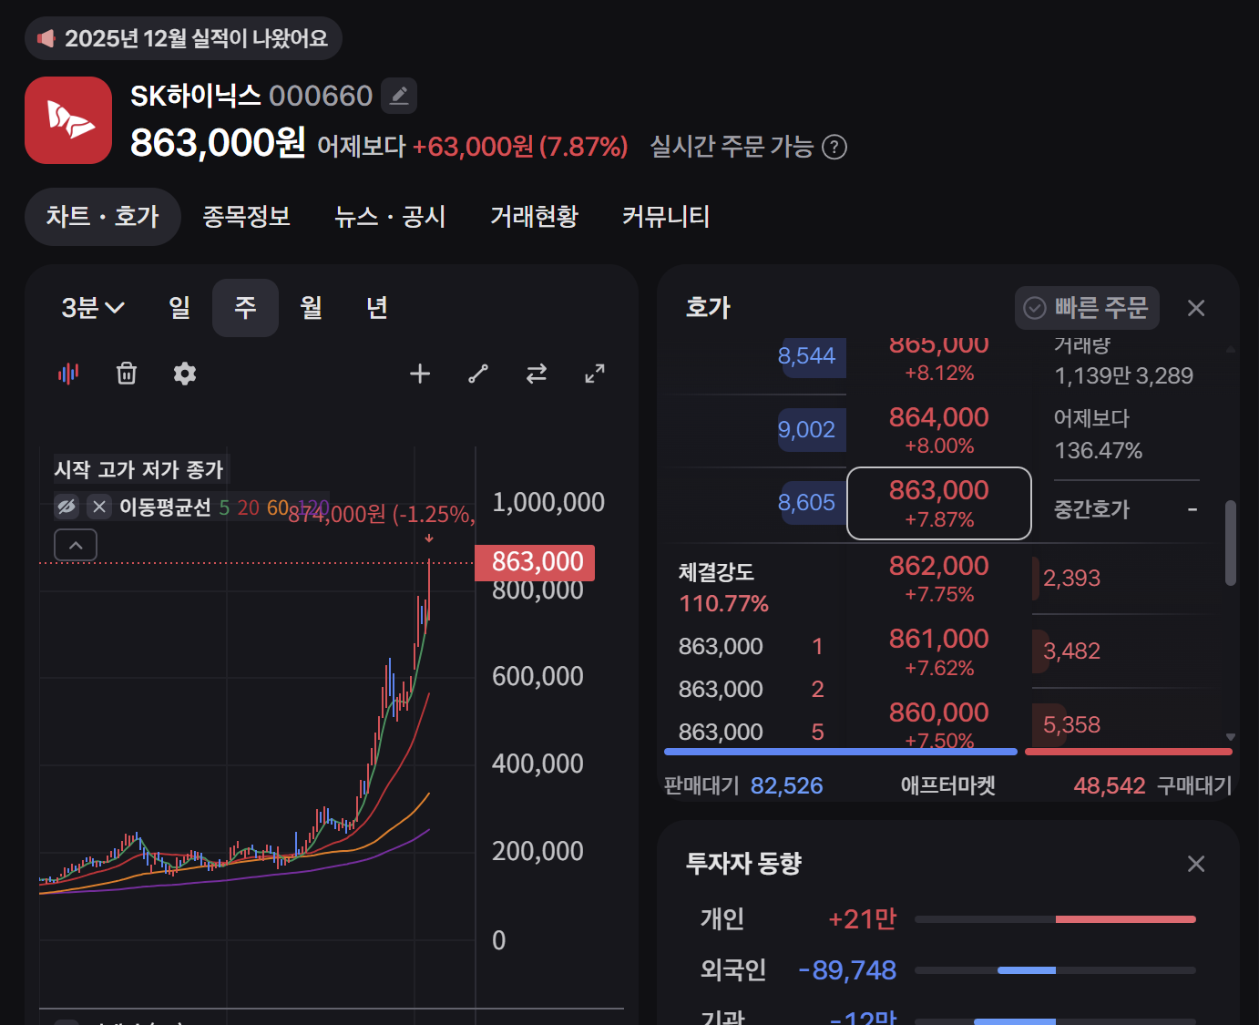Select the 861,000 bid price row
Screen dimensions: 1259x1025
tap(939, 651)
